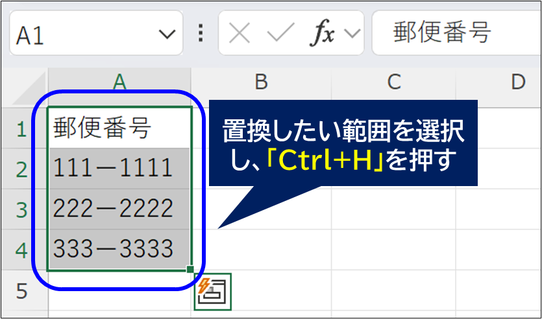Expand the Name Box dropdown arrow
The width and height of the screenshot is (542, 319).
pos(166,34)
